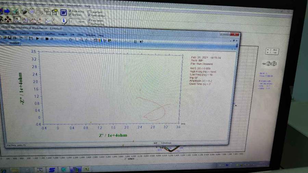The height and width of the screenshot is (173, 308).
Task: Toggle the Bode in log checkbox
Action: pos(70,11)
